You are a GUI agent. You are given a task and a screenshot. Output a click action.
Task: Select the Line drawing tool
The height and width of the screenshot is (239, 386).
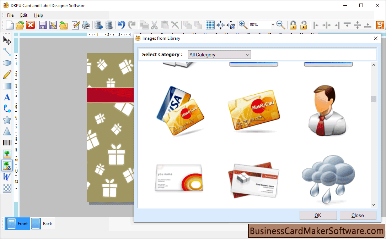tap(7, 52)
